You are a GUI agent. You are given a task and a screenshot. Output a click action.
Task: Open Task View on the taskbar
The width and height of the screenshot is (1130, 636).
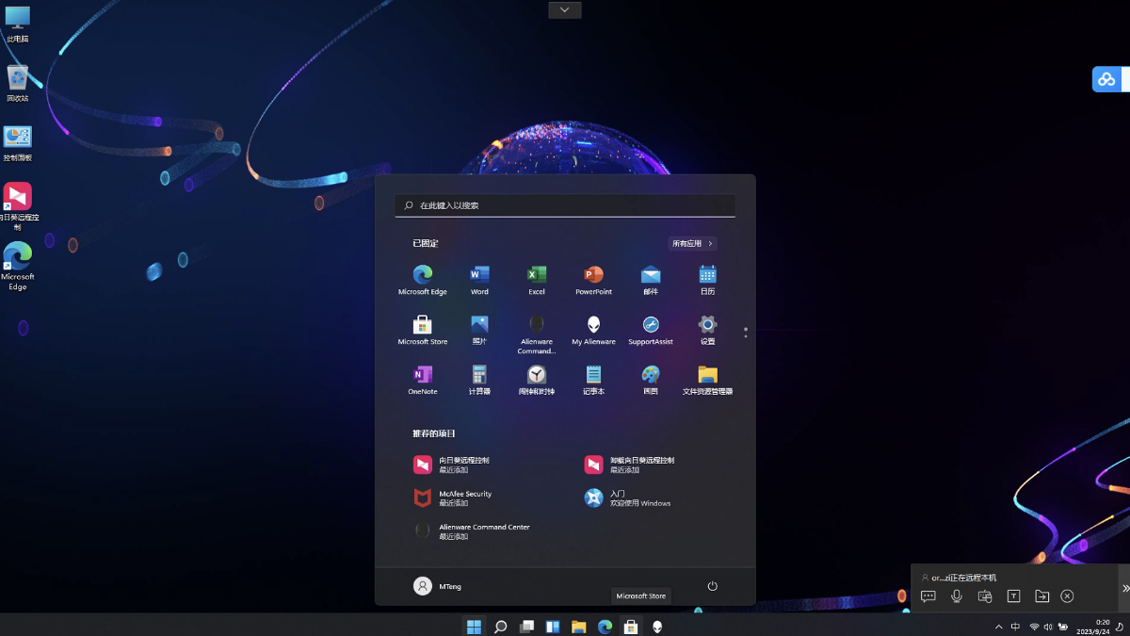(x=527, y=627)
